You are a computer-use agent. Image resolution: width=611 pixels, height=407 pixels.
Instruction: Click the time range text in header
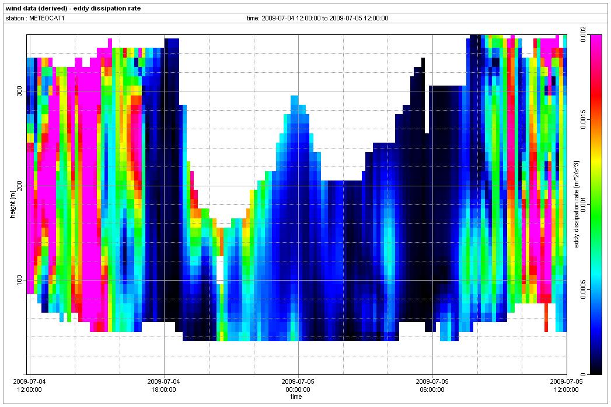point(317,18)
